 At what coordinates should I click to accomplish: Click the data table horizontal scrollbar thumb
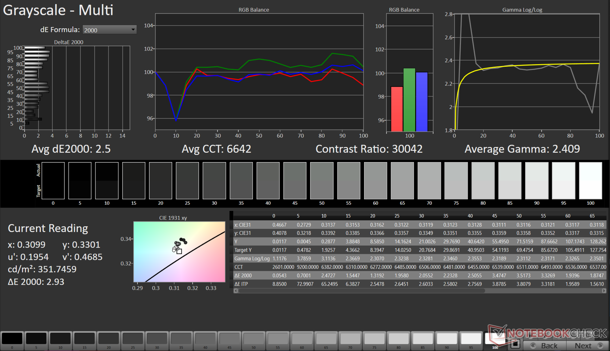click(x=362, y=291)
